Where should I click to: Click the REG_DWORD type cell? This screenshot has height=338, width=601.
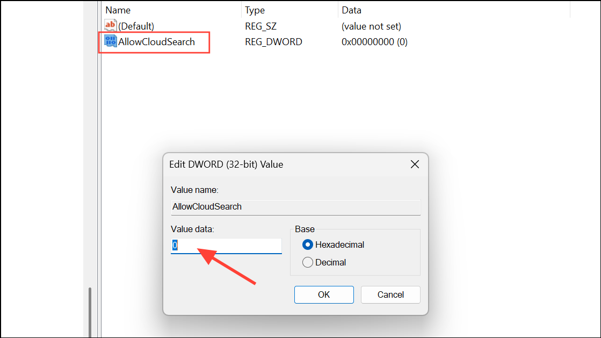tap(273, 42)
